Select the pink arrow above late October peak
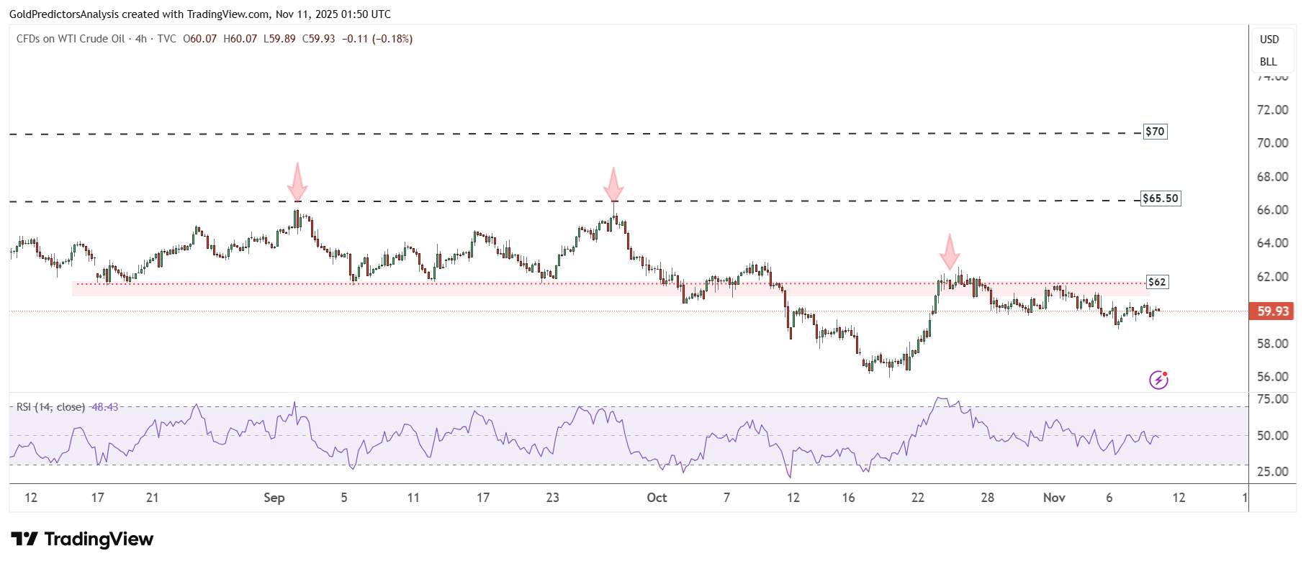 coord(950,252)
